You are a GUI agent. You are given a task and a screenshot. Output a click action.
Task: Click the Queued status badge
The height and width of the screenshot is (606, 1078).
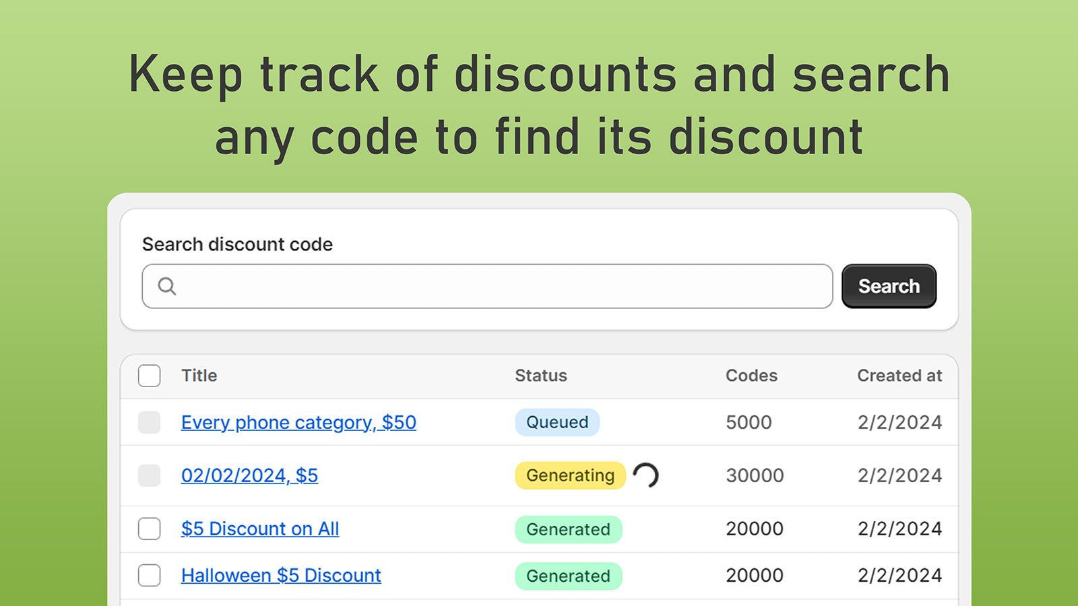557,422
